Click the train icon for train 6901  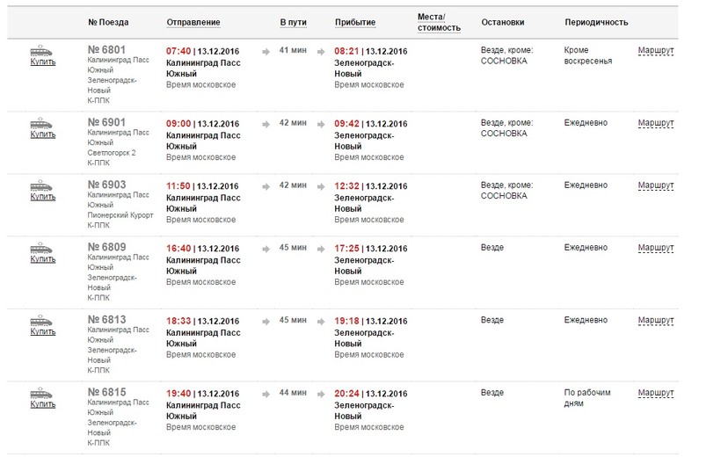pos(42,123)
